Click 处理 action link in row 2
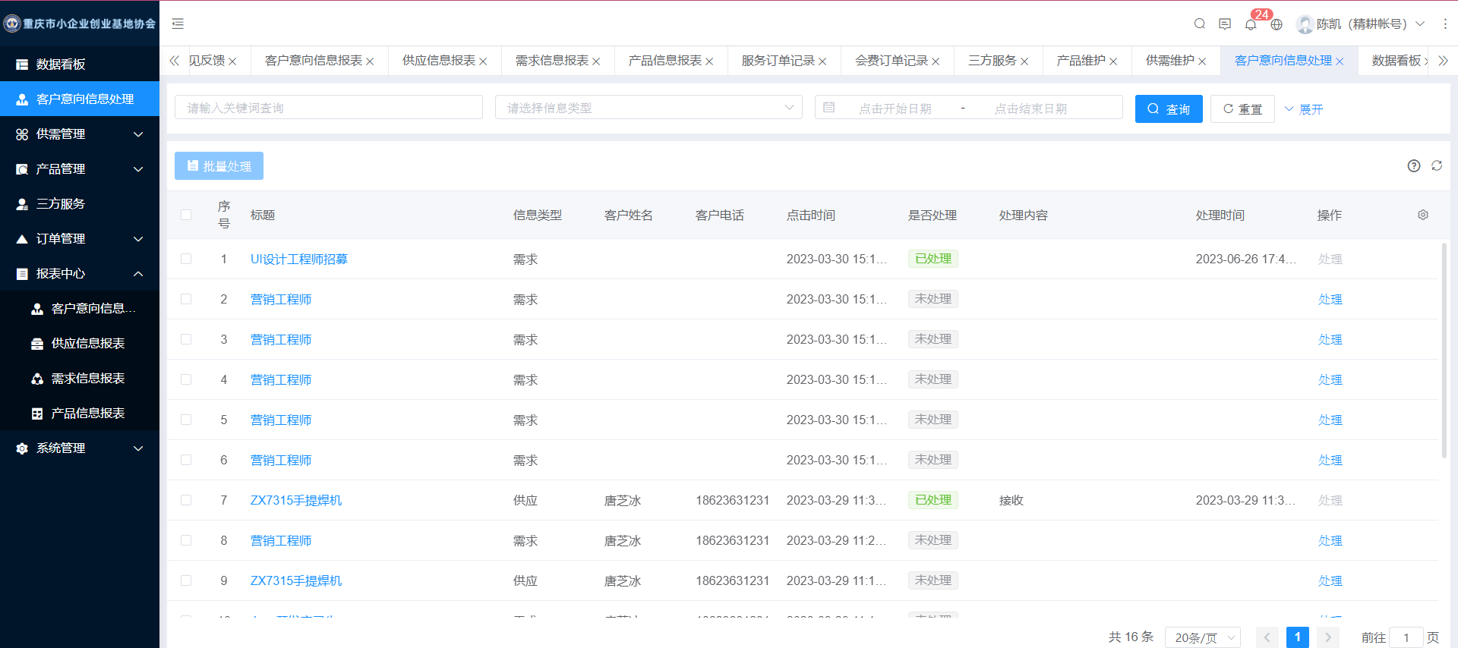 click(x=1330, y=299)
